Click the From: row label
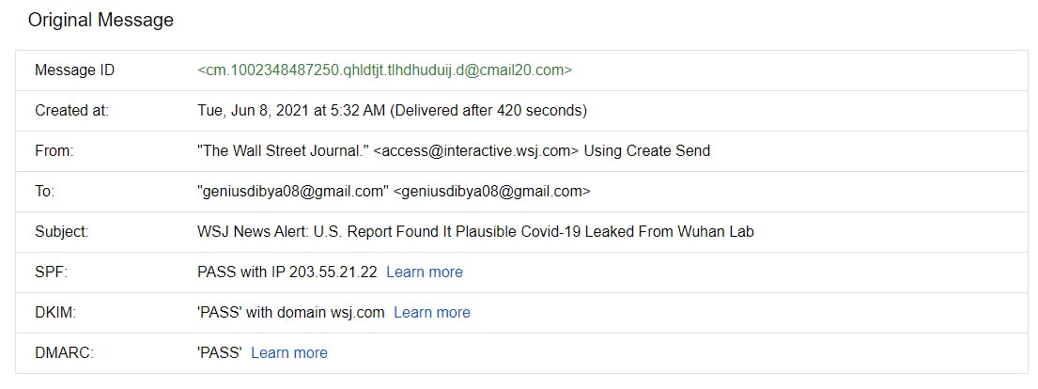 [54, 151]
